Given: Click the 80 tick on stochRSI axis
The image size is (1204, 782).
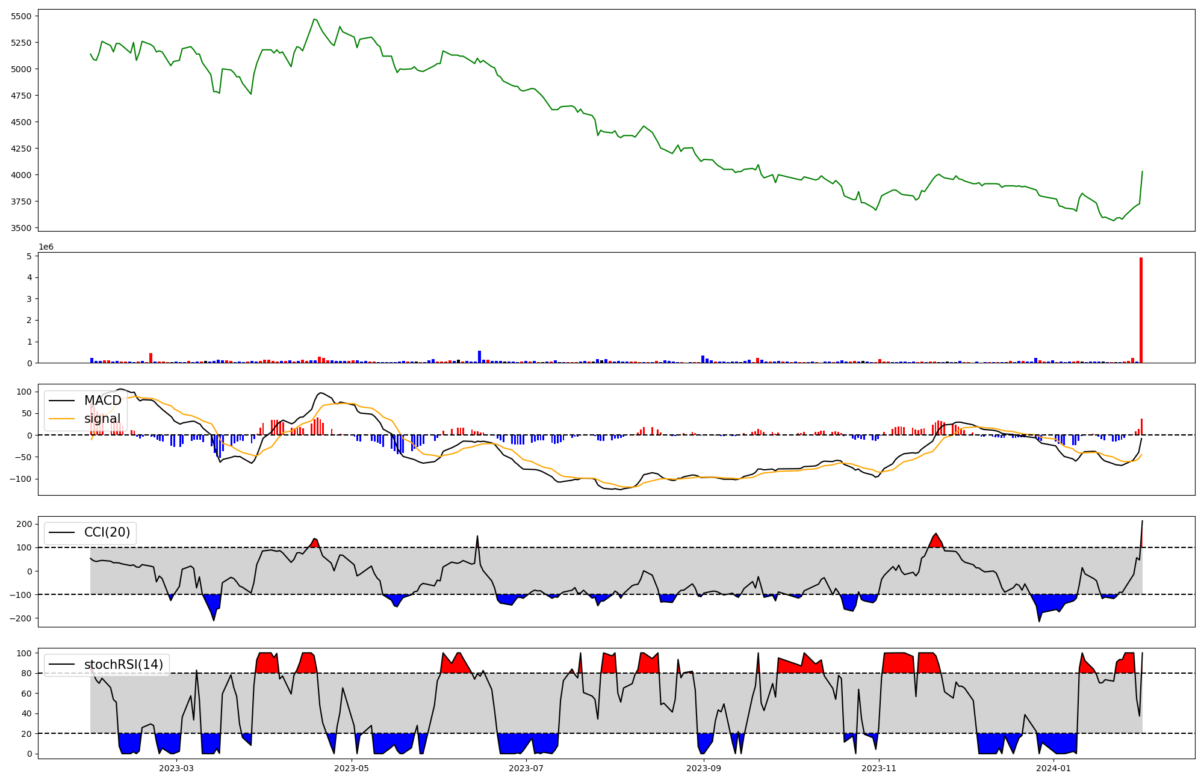Looking at the screenshot, I should [x=26, y=673].
